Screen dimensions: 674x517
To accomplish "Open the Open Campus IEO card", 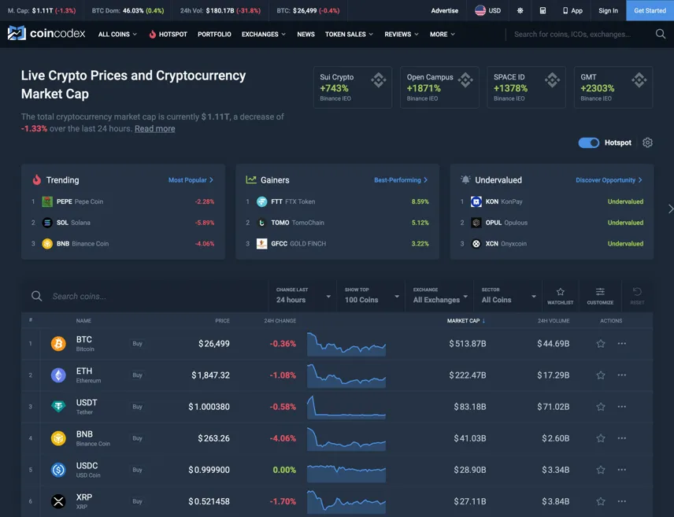I will click(439, 87).
